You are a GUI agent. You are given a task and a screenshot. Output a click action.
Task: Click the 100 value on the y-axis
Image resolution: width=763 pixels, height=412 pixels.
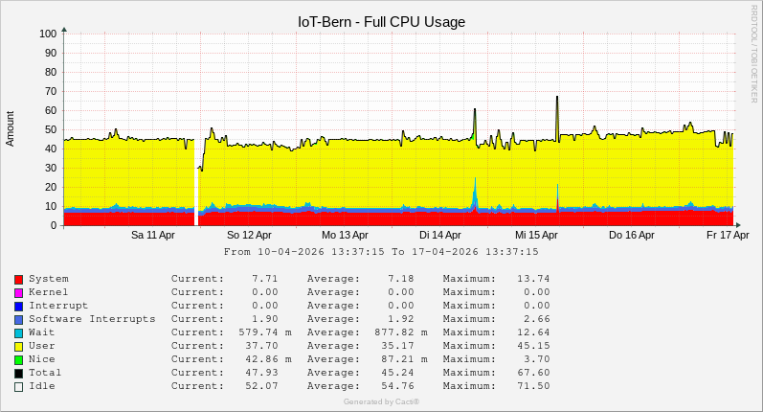(x=48, y=34)
